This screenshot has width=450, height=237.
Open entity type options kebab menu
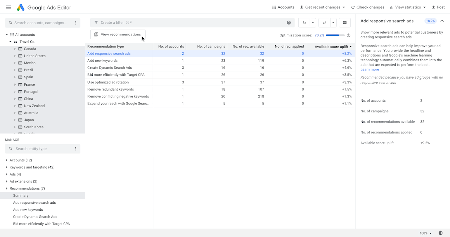coord(76,149)
